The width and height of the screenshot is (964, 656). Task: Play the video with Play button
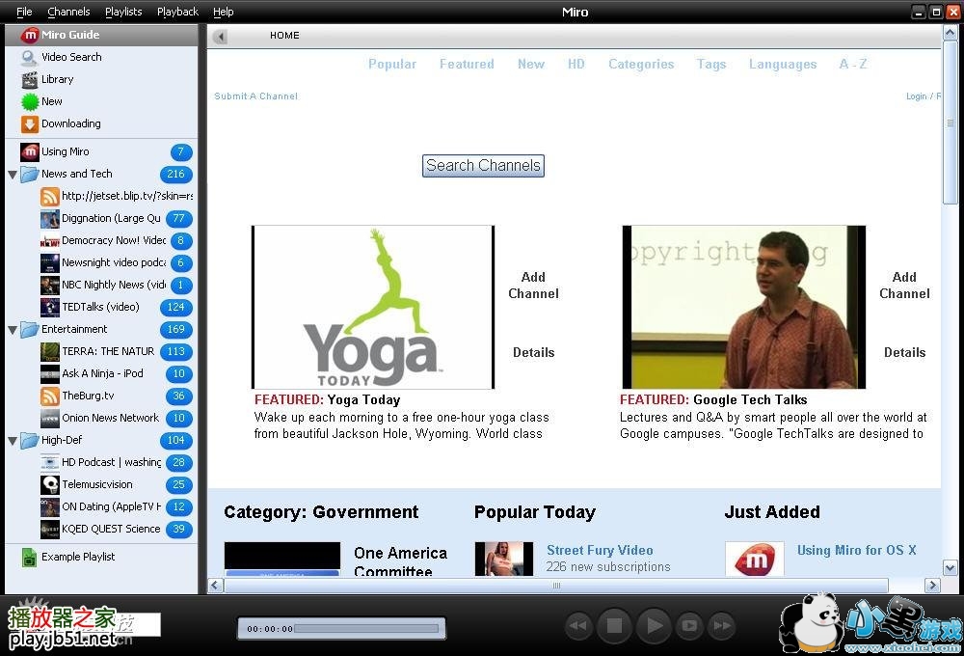(x=654, y=626)
